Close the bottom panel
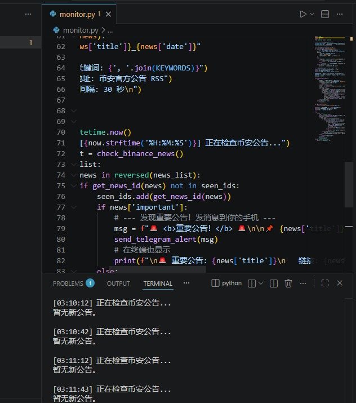The width and height of the screenshot is (356, 403). point(340,284)
